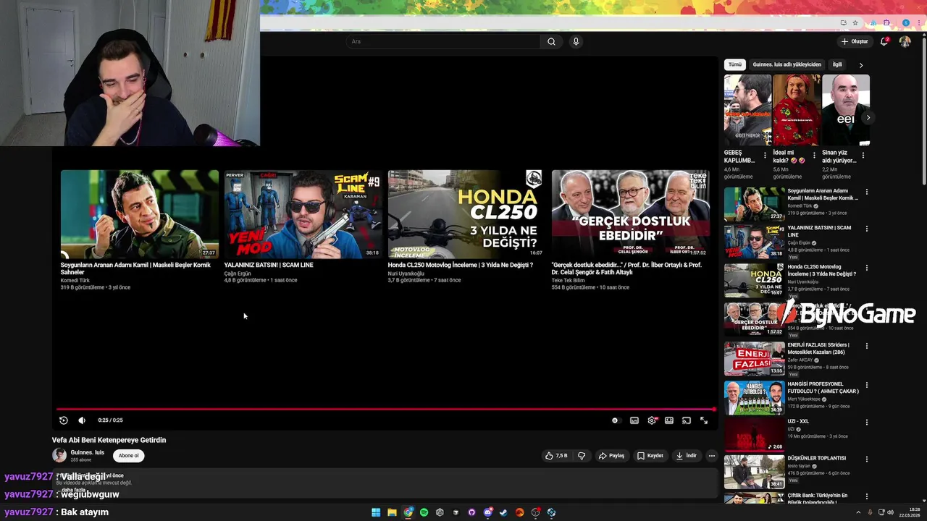Switch to theater mode in the player
The image size is (927, 521).
click(x=669, y=420)
